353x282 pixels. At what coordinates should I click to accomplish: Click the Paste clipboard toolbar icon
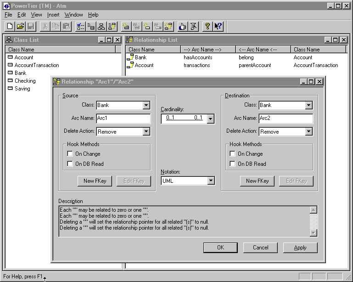point(66,26)
